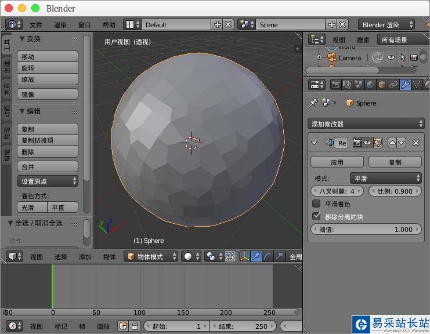Click the 应用 modifier button
Image resolution: width=430 pixels, height=334 pixels.
(x=337, y=162)
